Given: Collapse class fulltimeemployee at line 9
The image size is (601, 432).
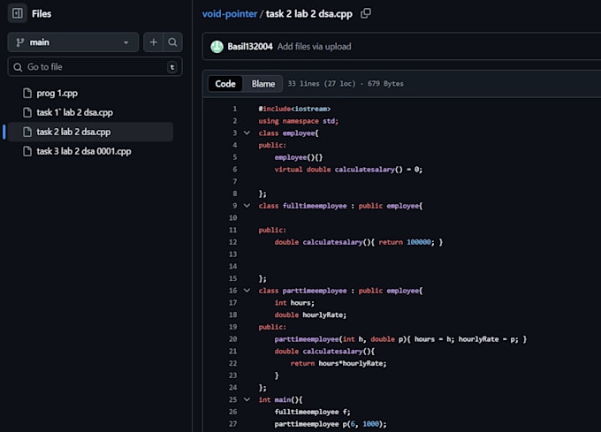Looking at the screenshot, I should (247, 206).
